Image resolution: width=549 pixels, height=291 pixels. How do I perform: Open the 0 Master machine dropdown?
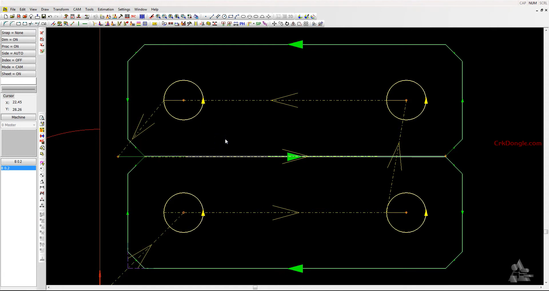coord(18,125)
